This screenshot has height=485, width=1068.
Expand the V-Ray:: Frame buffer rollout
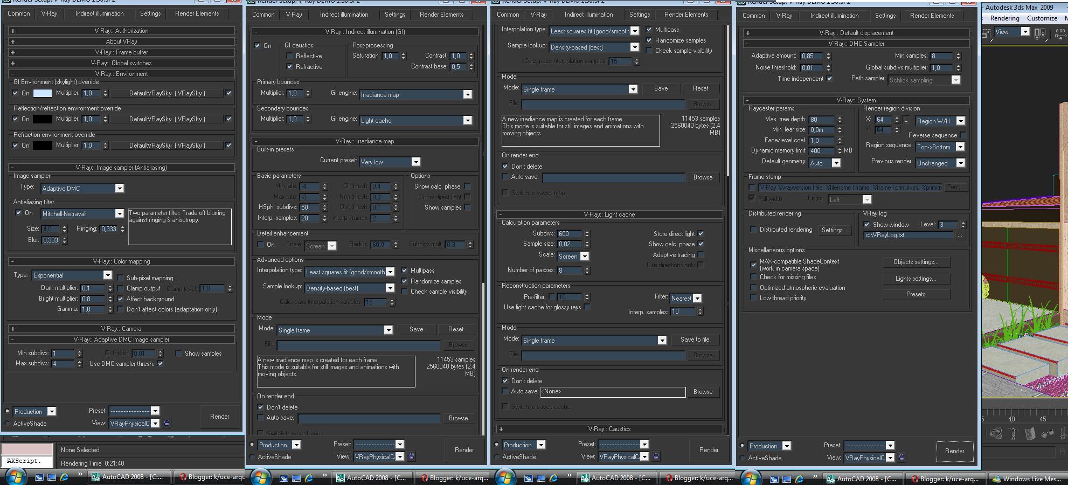point(121,52)
